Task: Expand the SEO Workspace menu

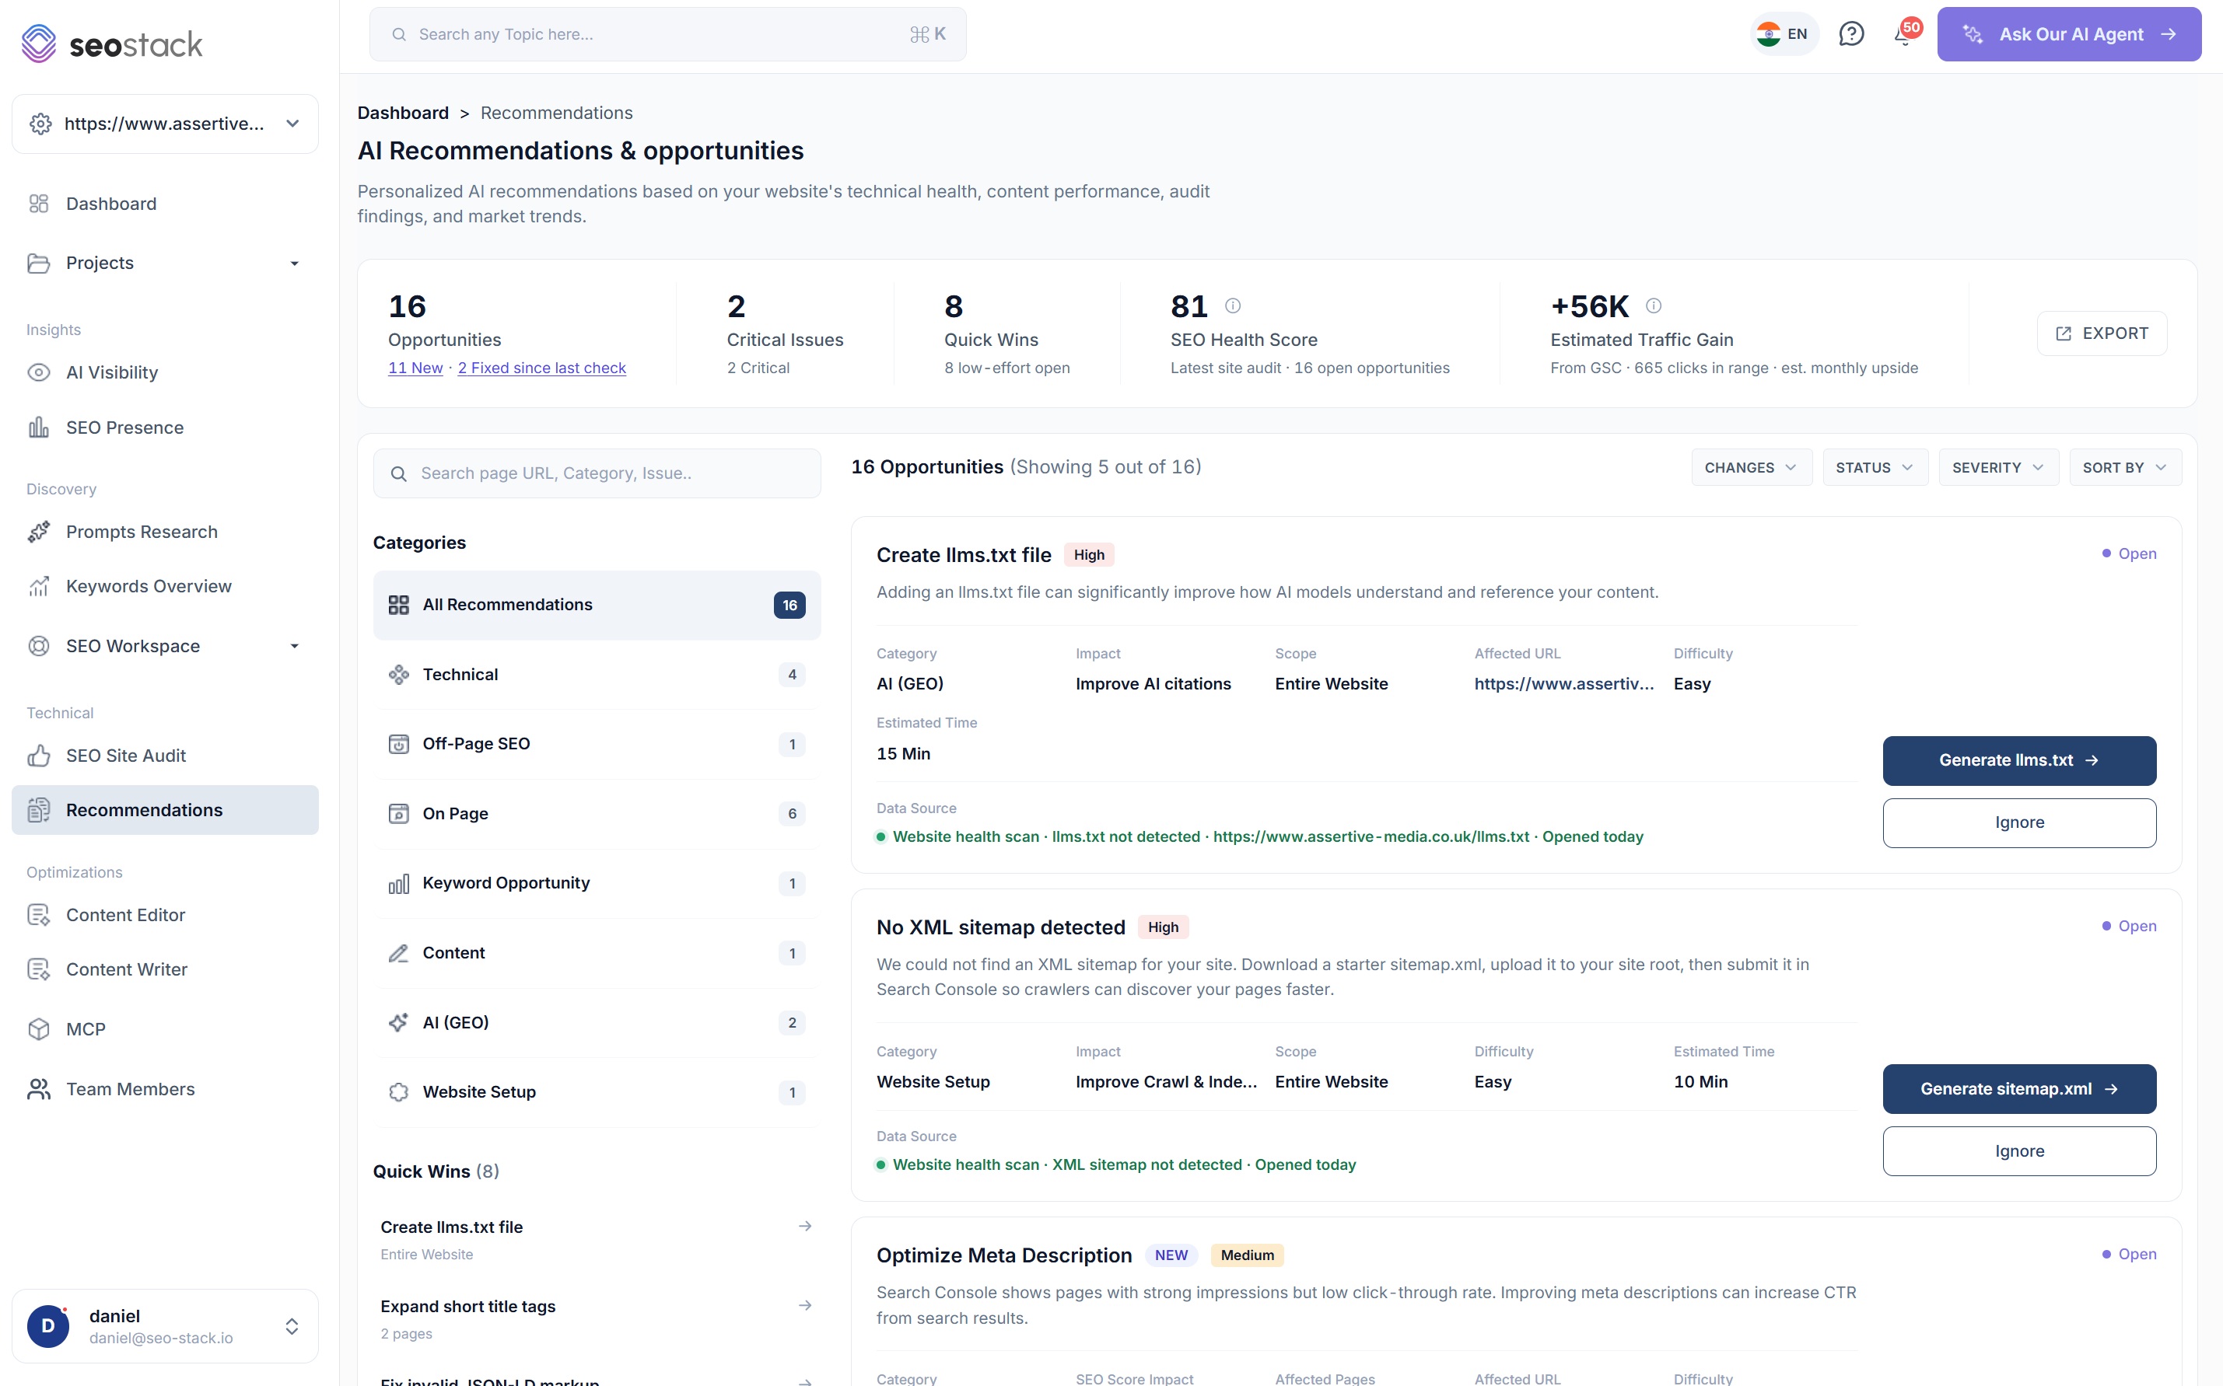Action: tap(294, 646)
